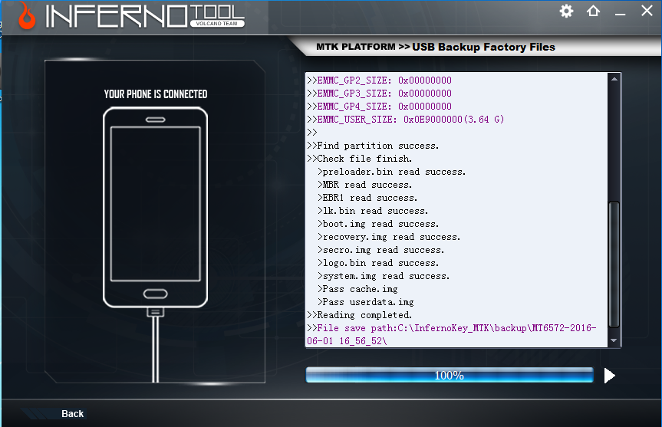662x427 pixels.
Task: Click 'EBR1 read success.' line
Action: pyautogui.click(x=367, y=198)
